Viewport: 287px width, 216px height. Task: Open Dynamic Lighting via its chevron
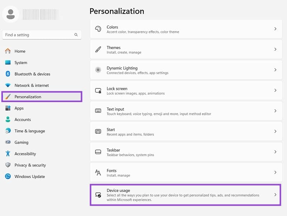[275, 70]
